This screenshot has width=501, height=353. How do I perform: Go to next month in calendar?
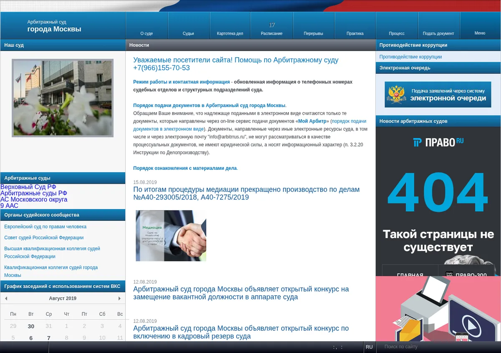(x=119, y=298)
